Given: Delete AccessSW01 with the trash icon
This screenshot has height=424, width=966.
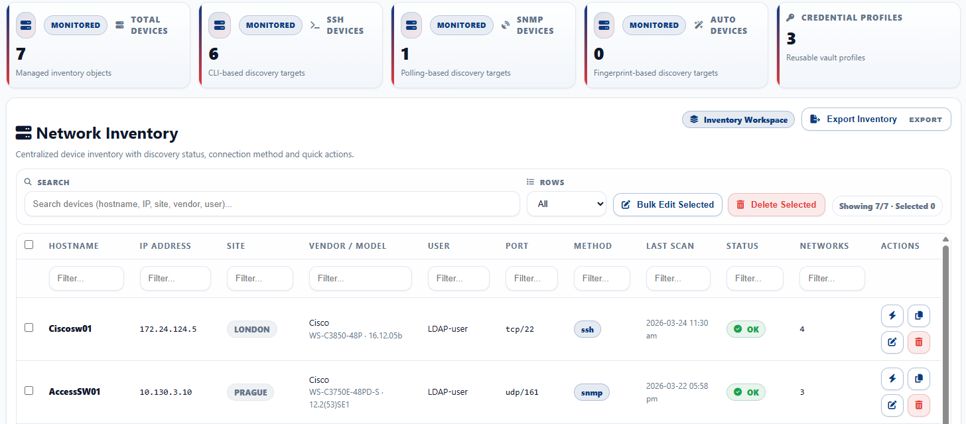Looking at the screenshot, I should pyautogui.click(x=919, y=405).
